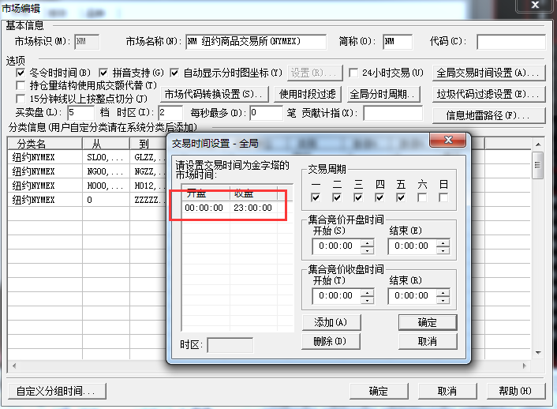
Task: Select 00:00:00 open time cell
Action: 204,208
